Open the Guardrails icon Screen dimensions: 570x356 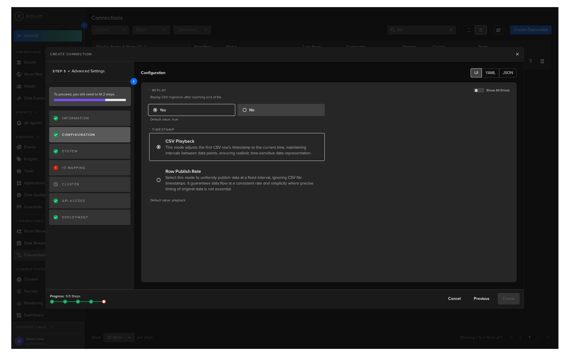[x=19, y=207]
